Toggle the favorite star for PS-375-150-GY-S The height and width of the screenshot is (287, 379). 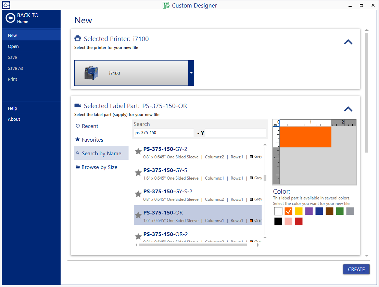[138, 173]
